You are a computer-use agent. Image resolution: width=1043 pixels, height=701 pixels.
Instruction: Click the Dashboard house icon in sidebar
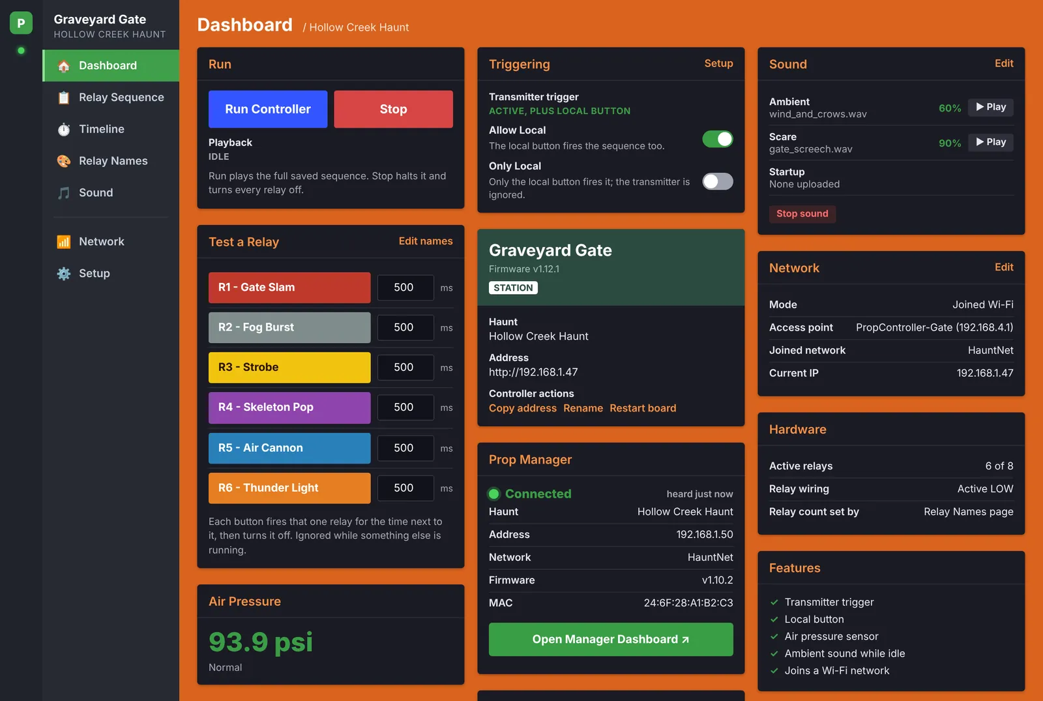(63, 66)
